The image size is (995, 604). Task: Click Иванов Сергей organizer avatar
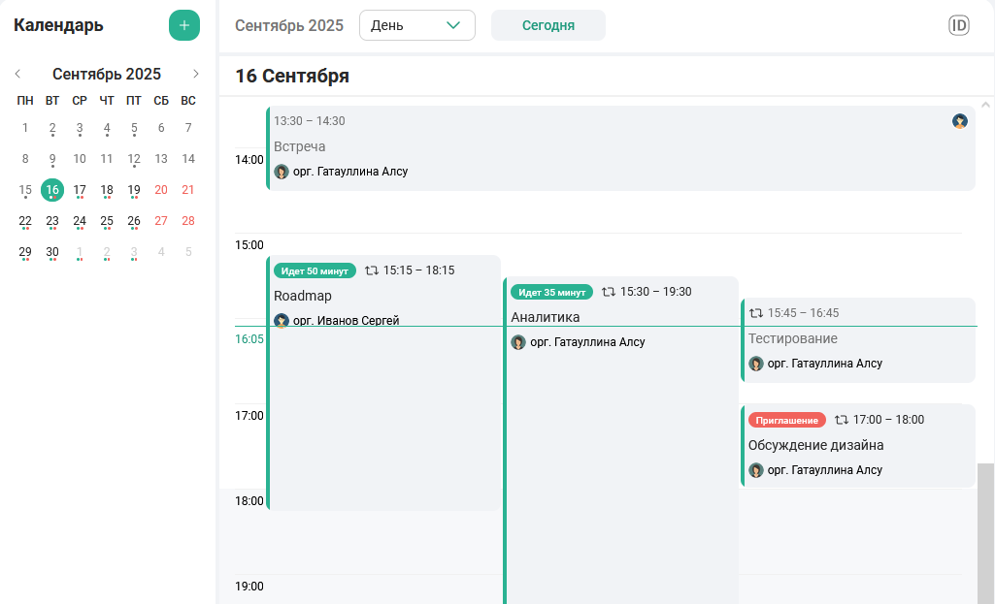coord(282,321)
